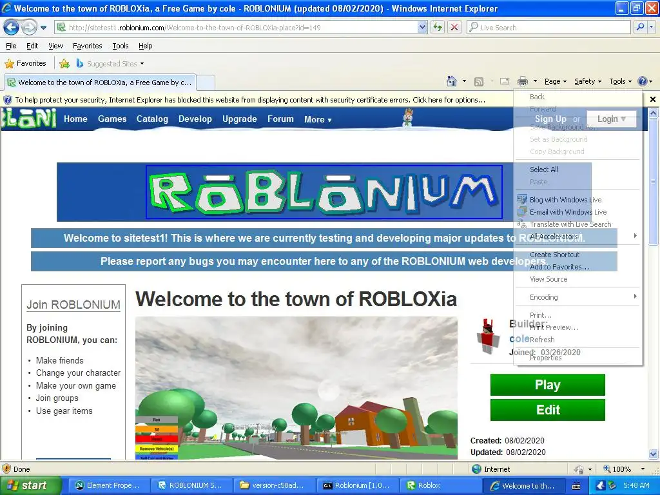Click the builder avatar image
This screenshot has width=660, height=495.
click(489, 336)
